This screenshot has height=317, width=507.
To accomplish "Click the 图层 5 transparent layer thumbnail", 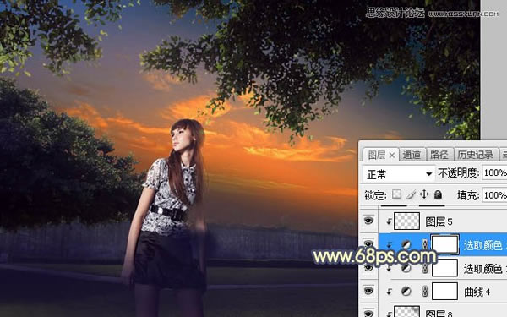I will 406,221.
